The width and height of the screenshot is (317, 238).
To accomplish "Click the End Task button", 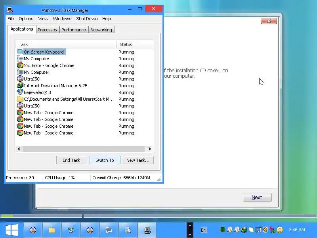I will point(72,160).
